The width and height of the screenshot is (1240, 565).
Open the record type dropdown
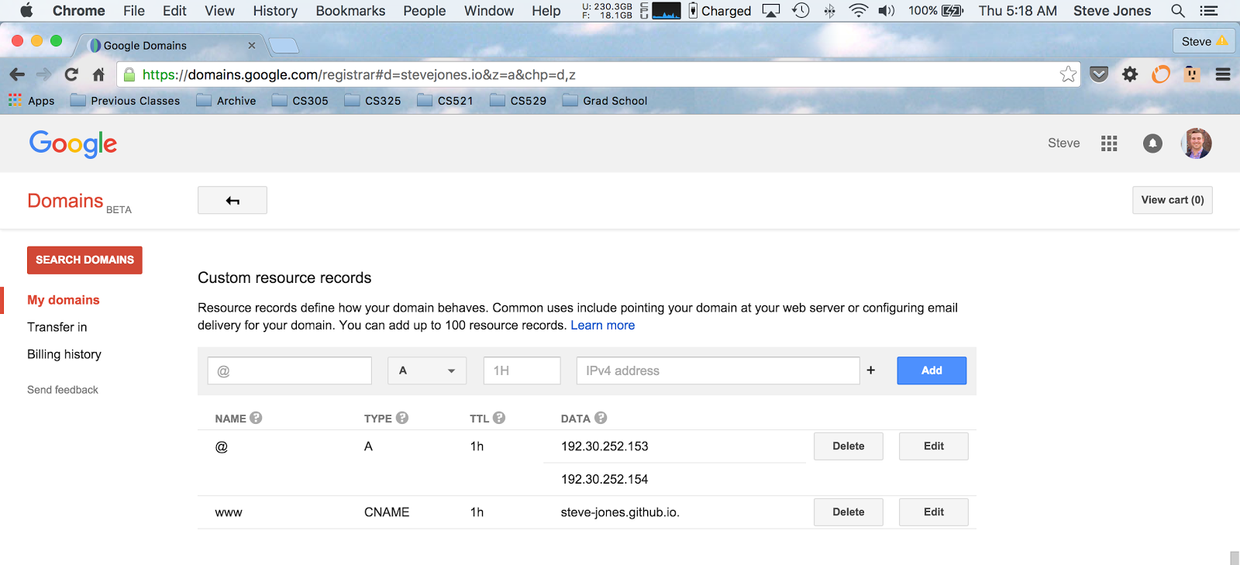[x=427, y=370]
